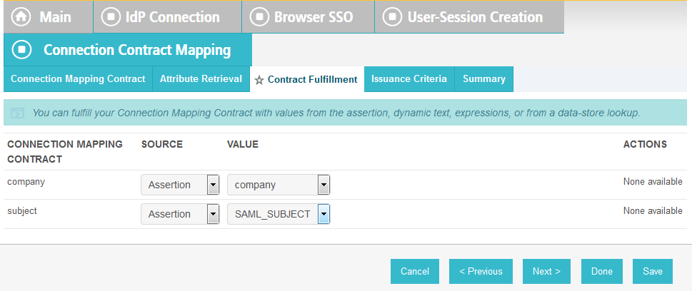Click the Done button

point(602,271)
